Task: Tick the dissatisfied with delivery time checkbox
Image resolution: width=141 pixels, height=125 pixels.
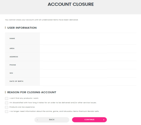Action: tap(7, 103)
